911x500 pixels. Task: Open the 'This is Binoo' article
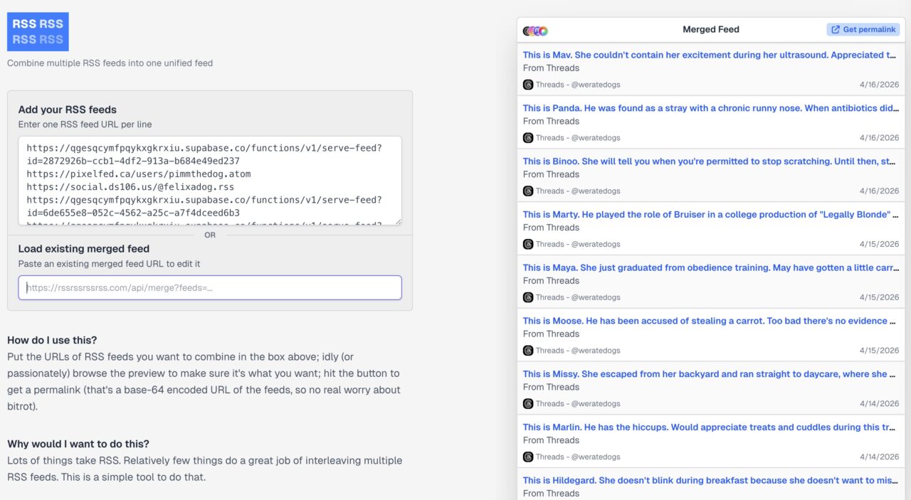click(x=709, y=161)
